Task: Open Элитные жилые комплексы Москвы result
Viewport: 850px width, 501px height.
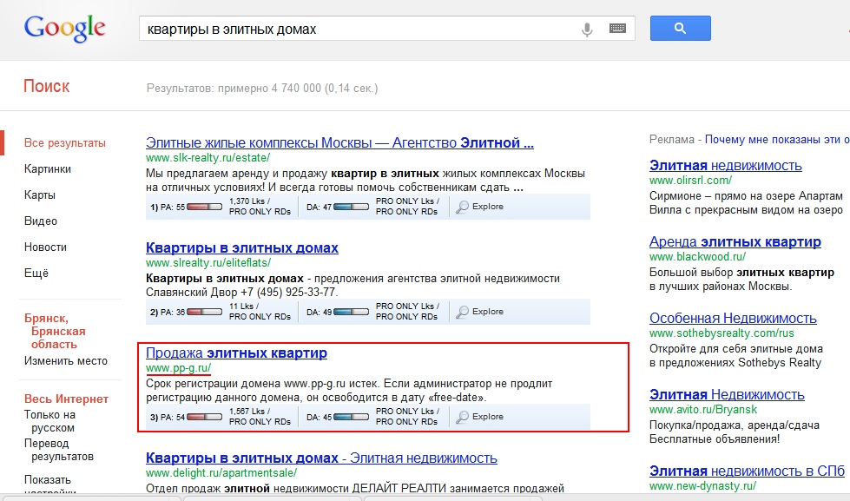Action: point(339,143)
